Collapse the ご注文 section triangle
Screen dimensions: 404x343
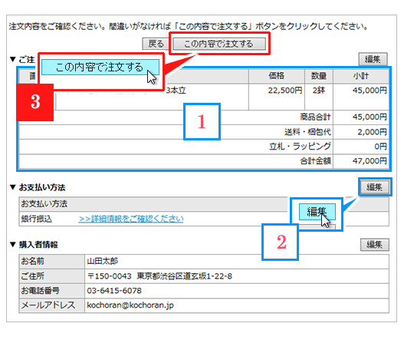(12, 59)
